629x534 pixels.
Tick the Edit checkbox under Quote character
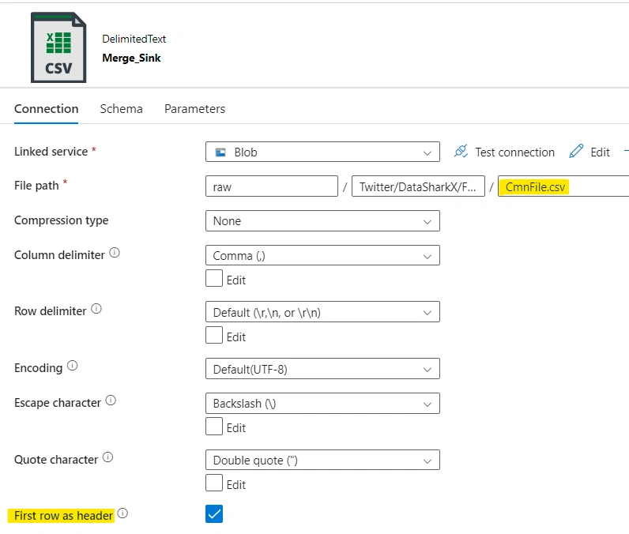pos(214,483)
